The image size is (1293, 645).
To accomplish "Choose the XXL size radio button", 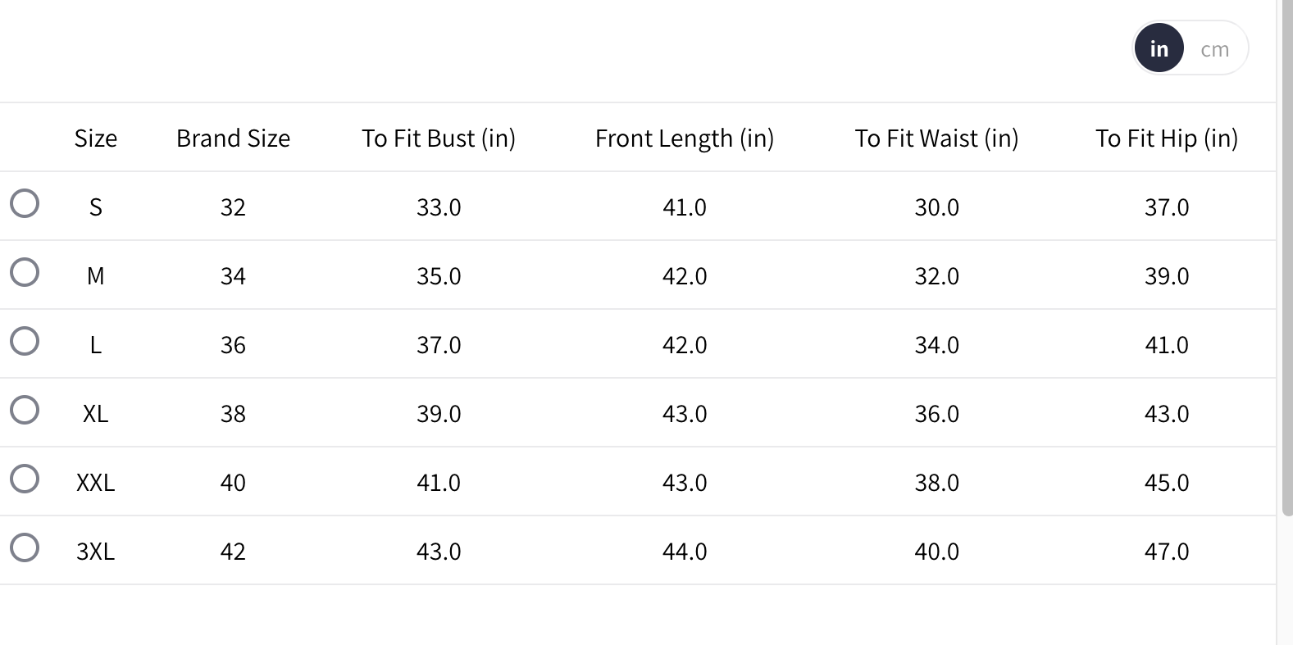I will pos(25,479).
